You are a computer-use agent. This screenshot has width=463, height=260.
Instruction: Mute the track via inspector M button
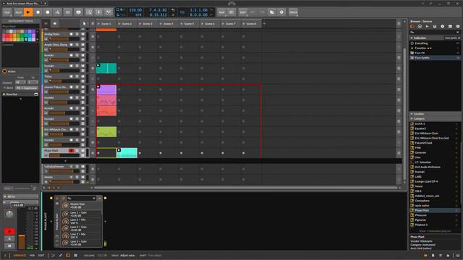coord(9,246)
